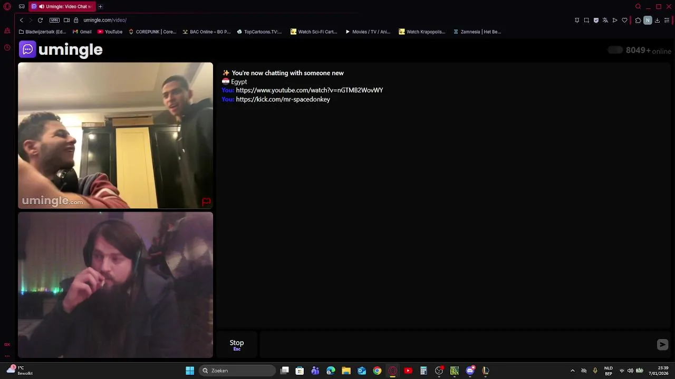The height and width of the screenshot is (379, 675).
Task: Switch to the Umingle Video Chat tab
Action: click(62, 7)
